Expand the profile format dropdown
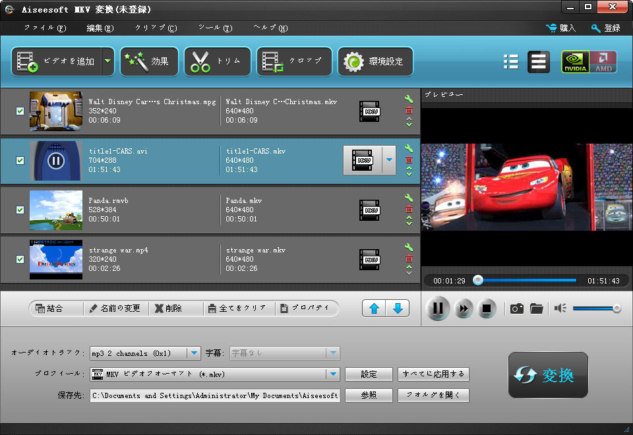 click(332, 374)
